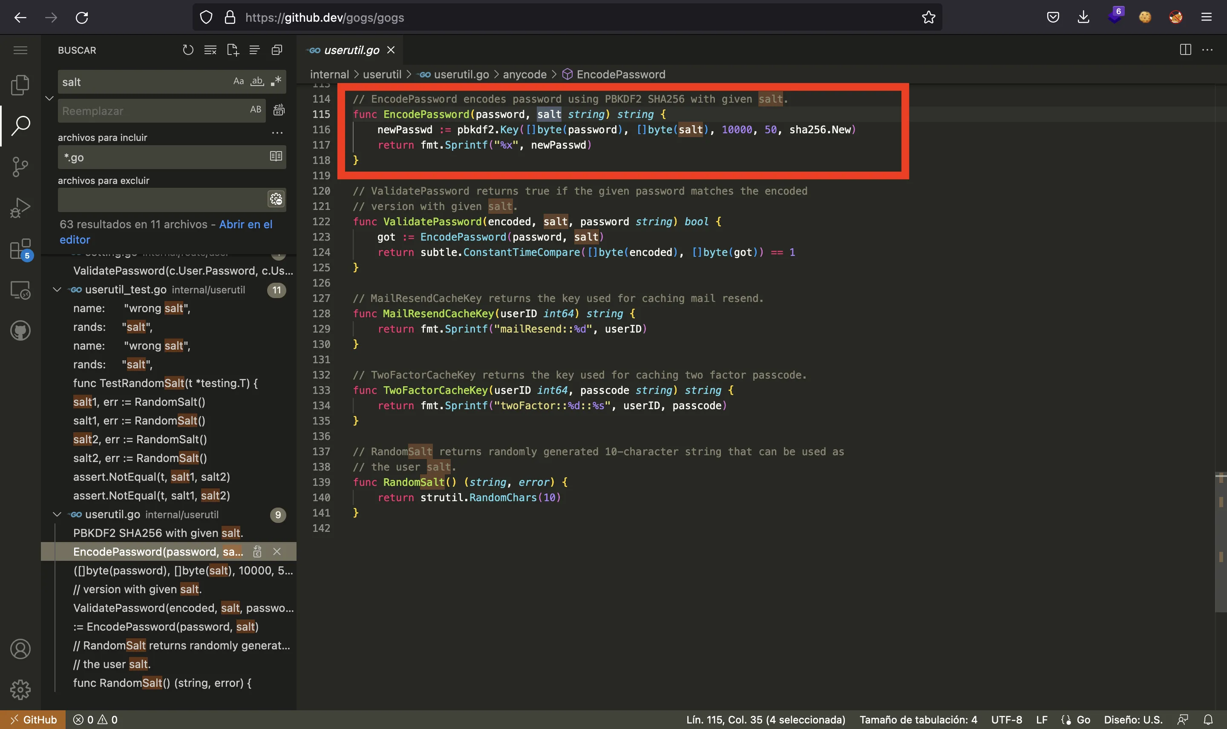Open the editor More Actions menu
1227x729 pixels.
click(x=1207, y=50)
